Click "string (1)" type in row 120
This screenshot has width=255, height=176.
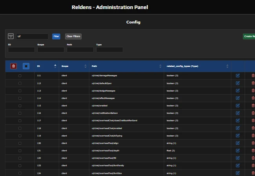tap(171, 143)
